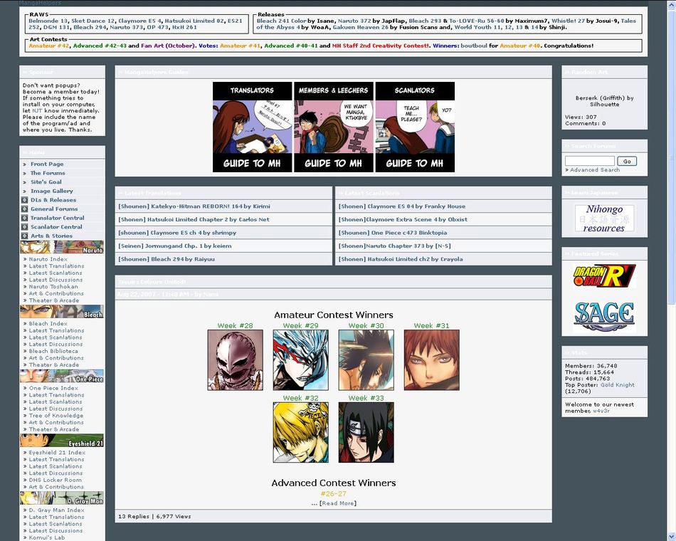Open the Naruto Index link

point(48,259)
